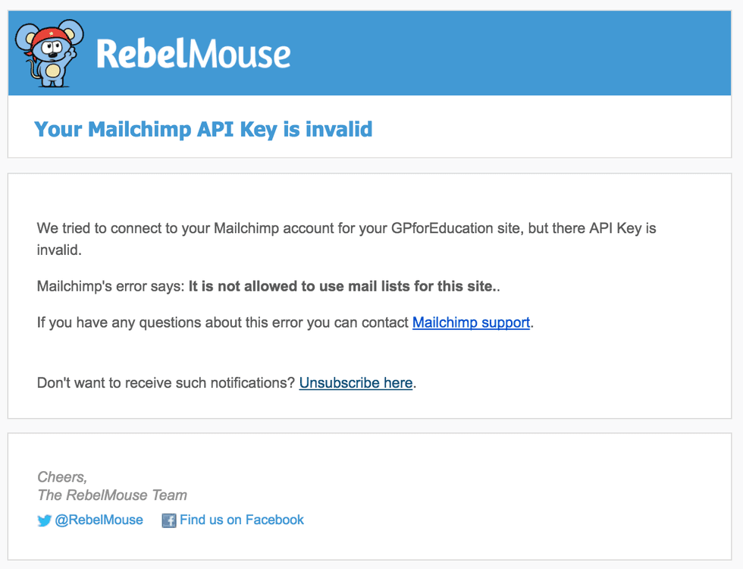
Task: Click the Facebook logo icon
Action: 168,520
